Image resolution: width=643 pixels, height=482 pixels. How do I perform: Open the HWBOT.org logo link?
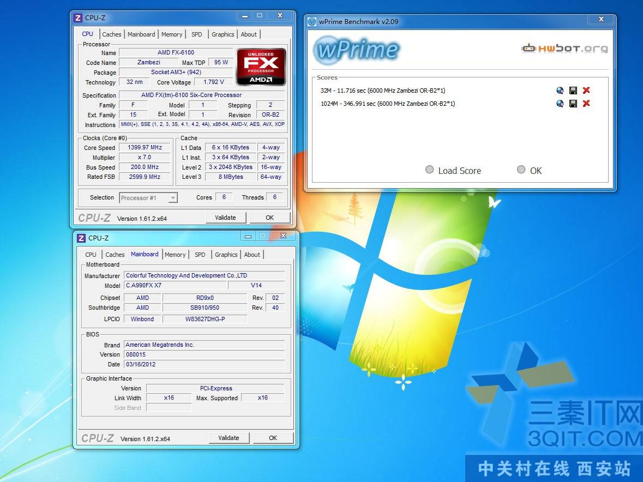tap(564, 49)
